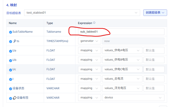Click the 默认值 field in 设备状态 row
Viewport: 170px width, 107px height.
pos(154,88)
